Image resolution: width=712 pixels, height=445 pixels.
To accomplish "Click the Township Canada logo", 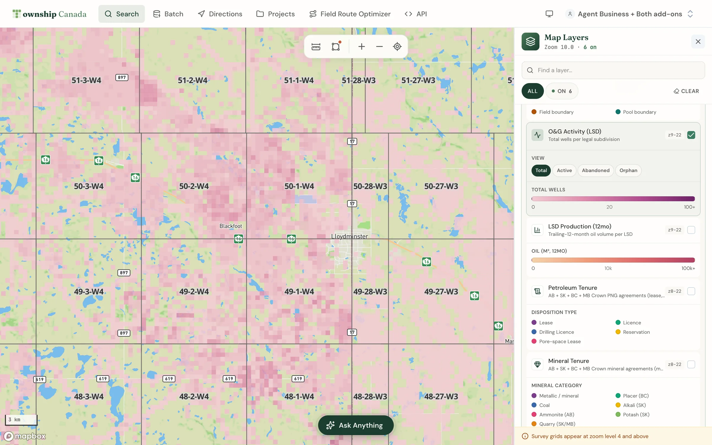I will click(x=50, y=14).
